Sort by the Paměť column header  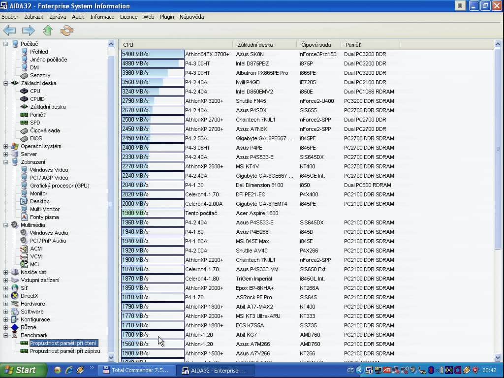point(370,45)
